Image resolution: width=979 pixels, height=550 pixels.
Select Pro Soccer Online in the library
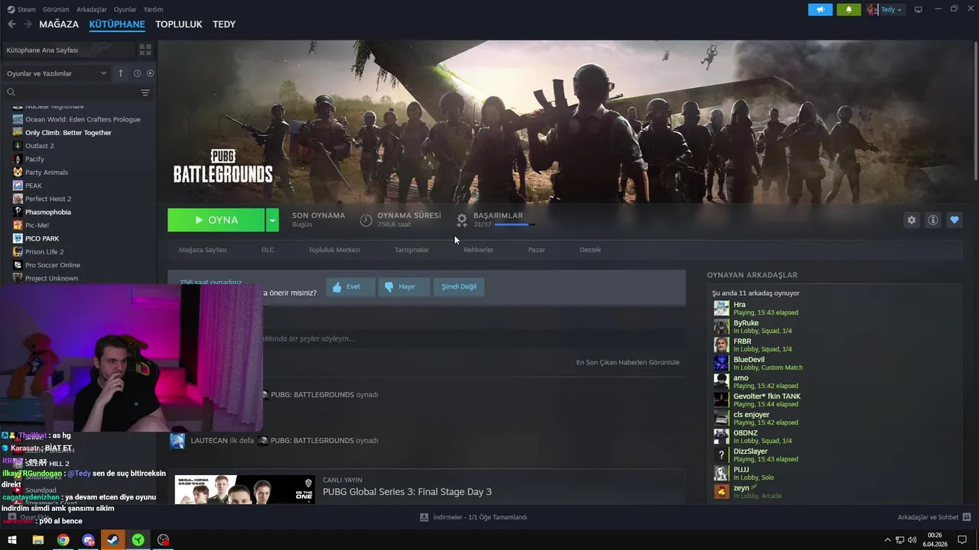tap(52, 265)
